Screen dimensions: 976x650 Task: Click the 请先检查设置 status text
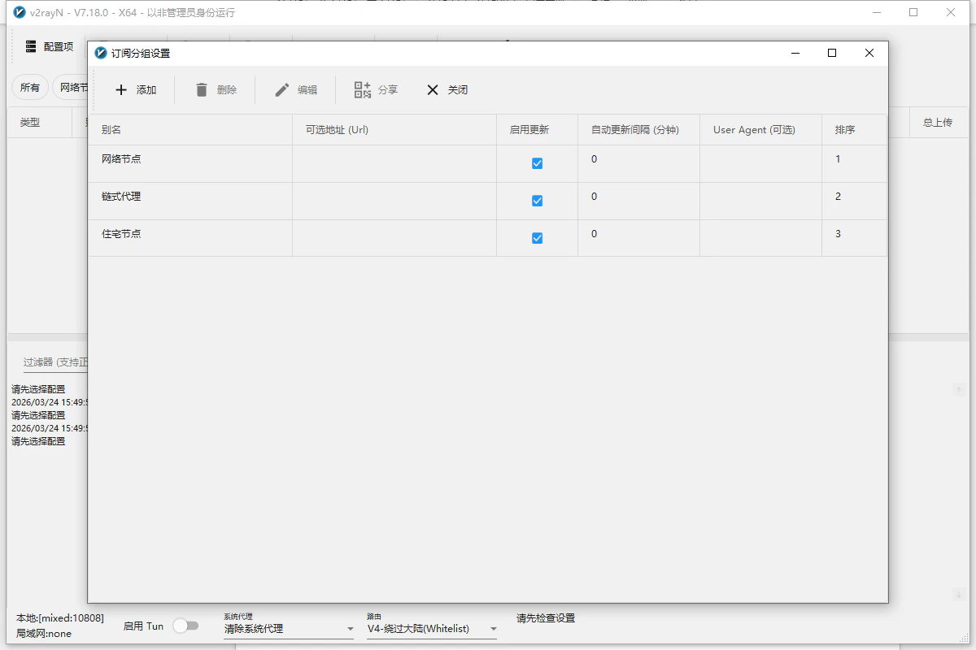pos(546,618)
